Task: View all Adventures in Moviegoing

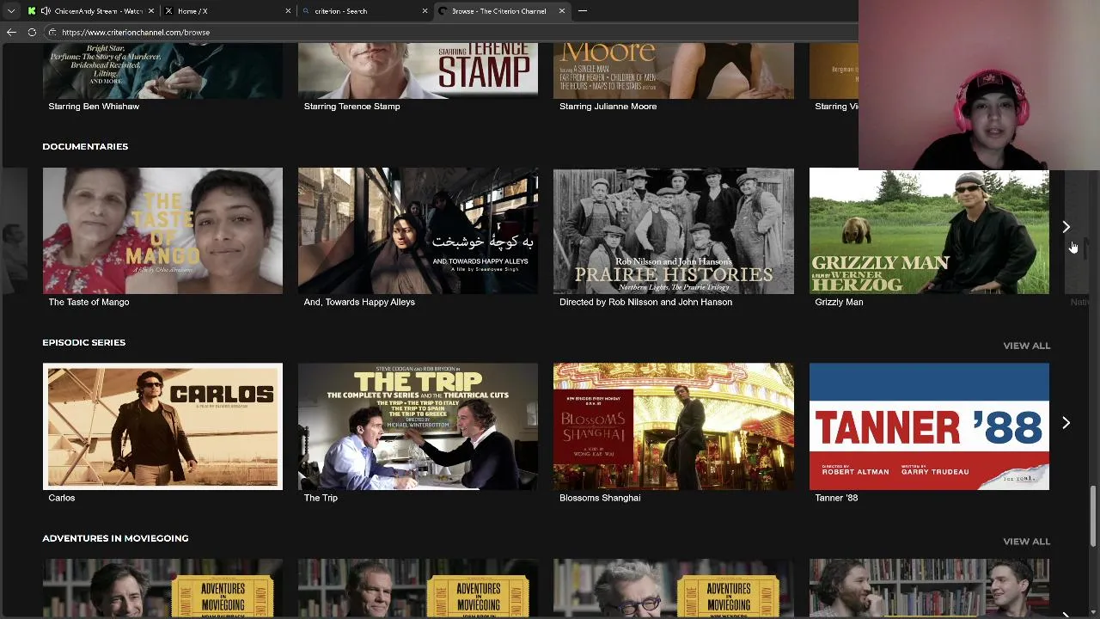Action: (x=1026, y=542)
